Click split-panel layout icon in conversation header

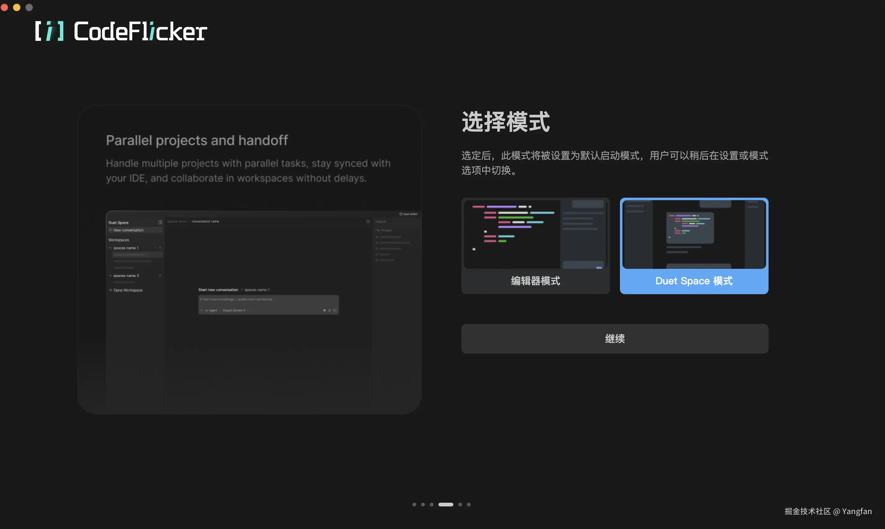368,221
